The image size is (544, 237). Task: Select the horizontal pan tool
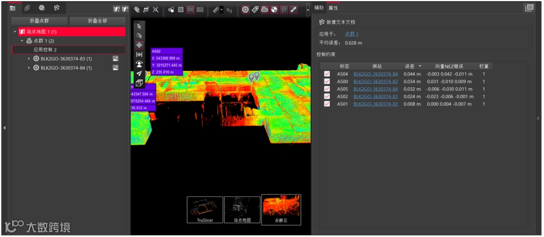pos(139,54)
